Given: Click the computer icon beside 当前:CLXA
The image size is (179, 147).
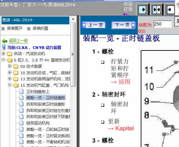Looking at the screenshot, I should (x=4, y=47).
